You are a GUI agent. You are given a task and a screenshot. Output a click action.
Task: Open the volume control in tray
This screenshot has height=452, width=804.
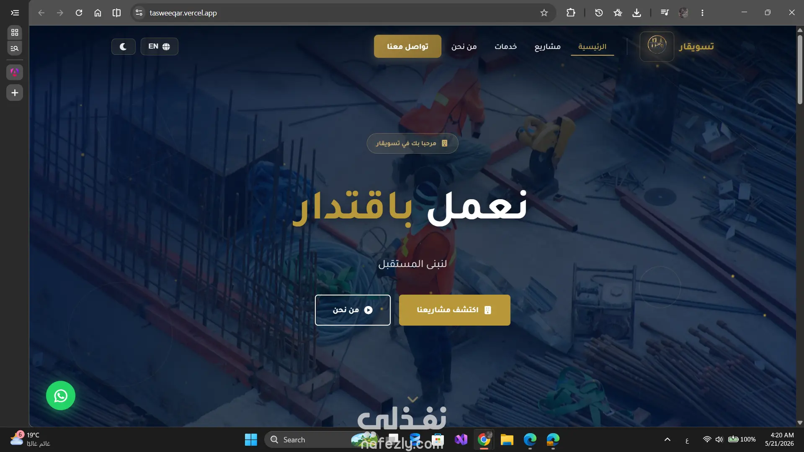point(719,439)
